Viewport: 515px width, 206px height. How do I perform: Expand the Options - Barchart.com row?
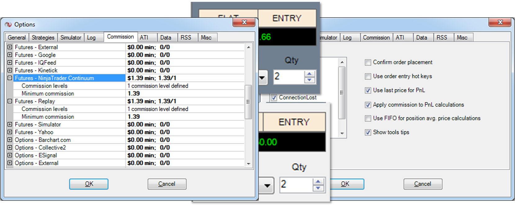[10, 140]
